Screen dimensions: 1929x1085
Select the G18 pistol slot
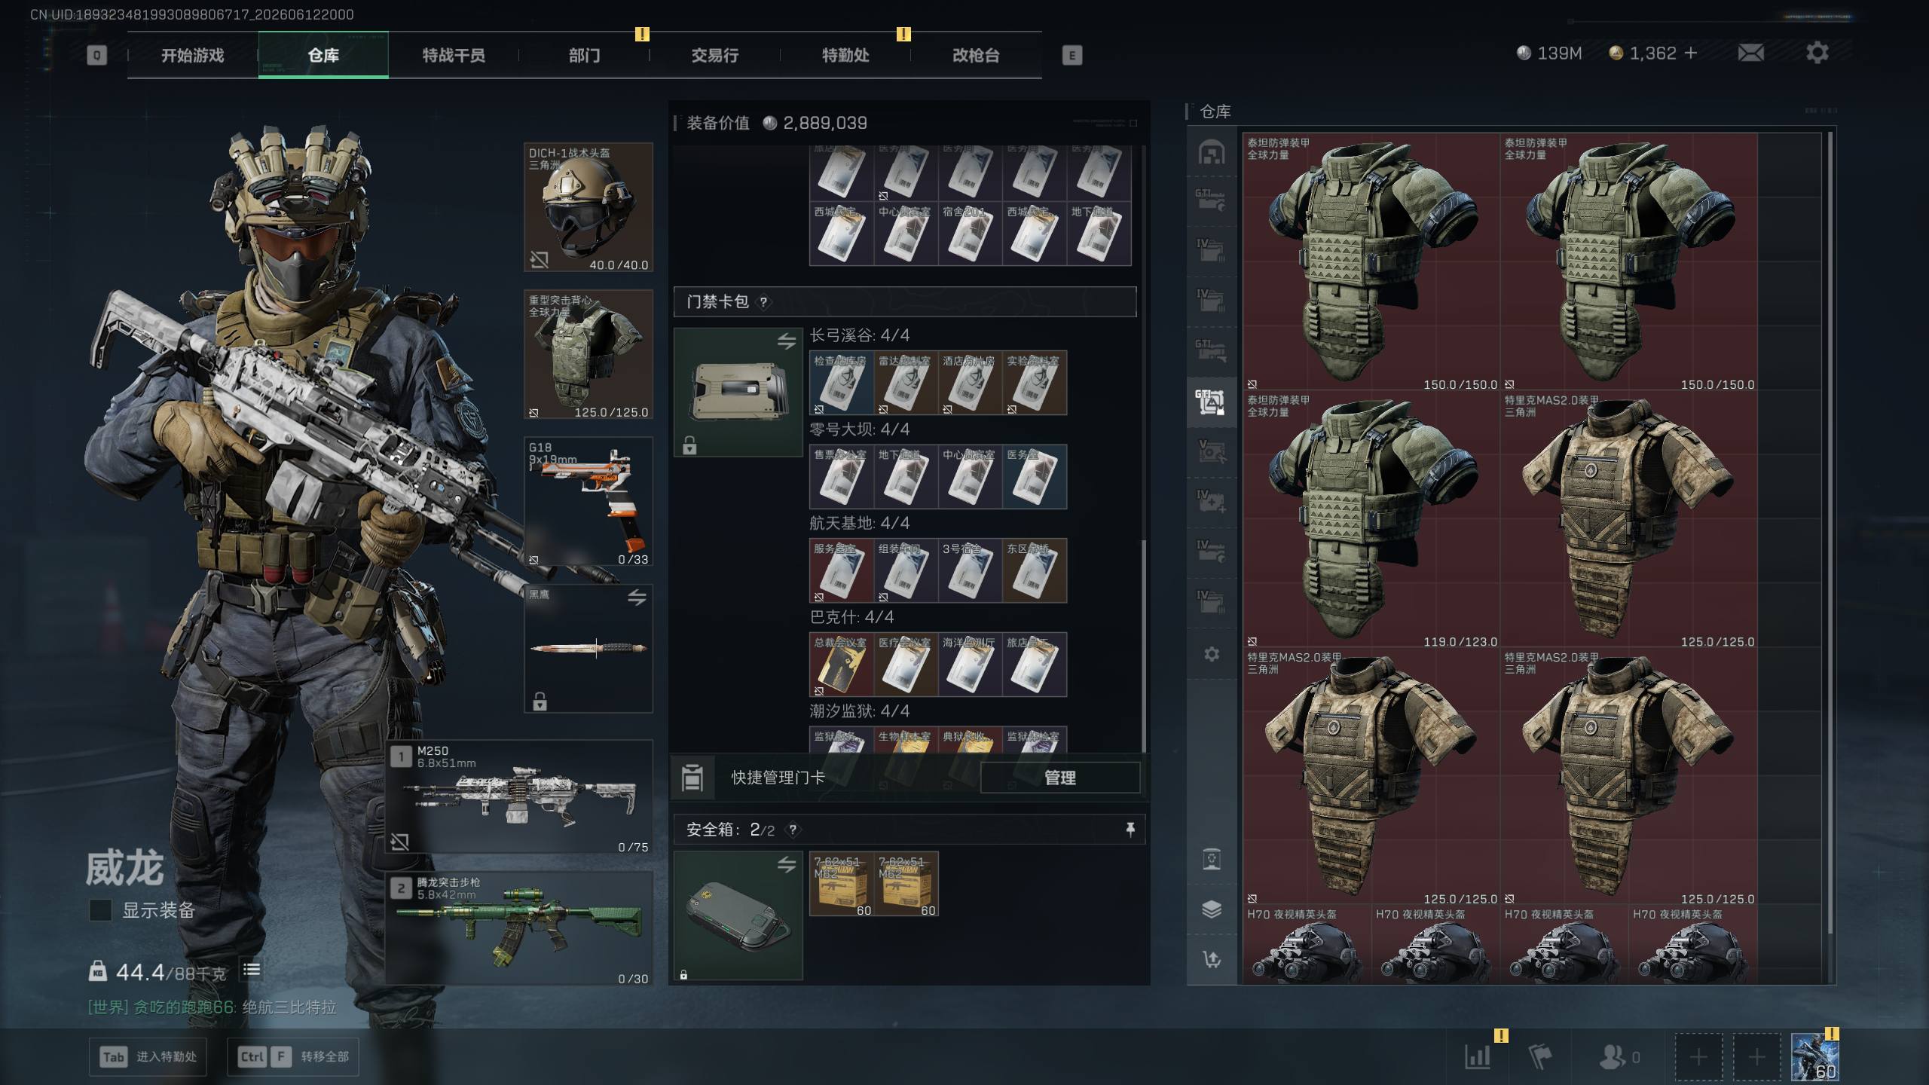click(x=588, y=502)
